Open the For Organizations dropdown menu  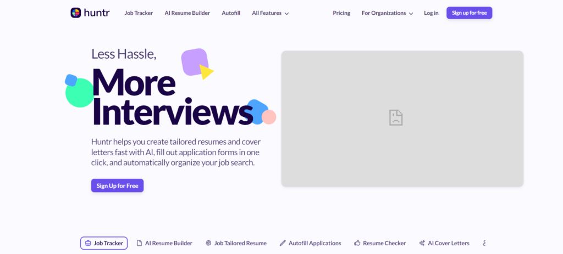coord(387,13)
